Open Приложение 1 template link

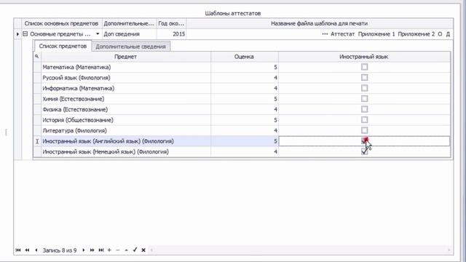click(376, 34)
